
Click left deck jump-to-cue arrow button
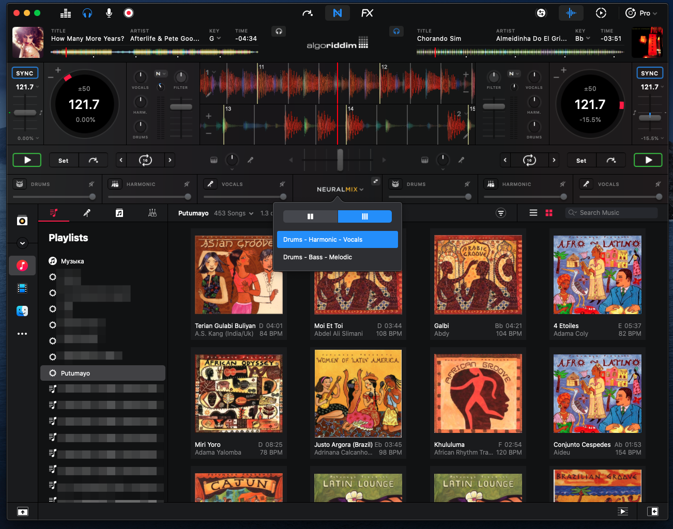94,161
